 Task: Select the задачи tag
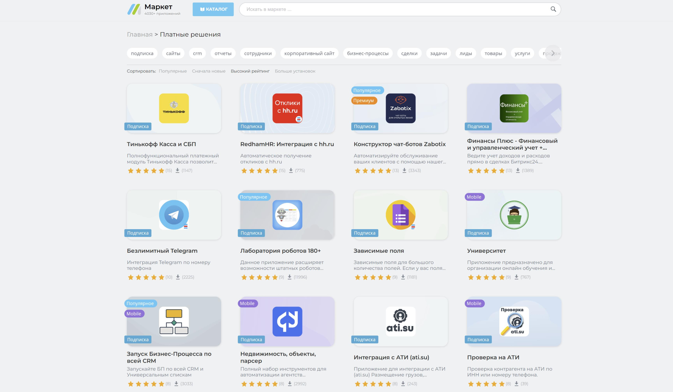click(438, 54)
